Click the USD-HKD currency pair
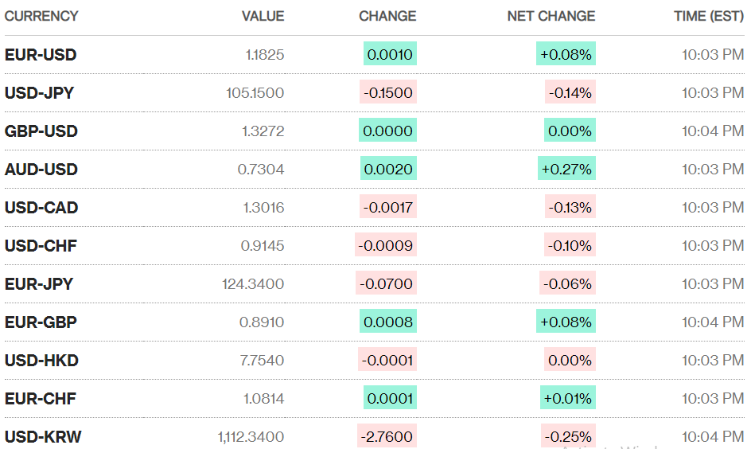 pos(41,361)
